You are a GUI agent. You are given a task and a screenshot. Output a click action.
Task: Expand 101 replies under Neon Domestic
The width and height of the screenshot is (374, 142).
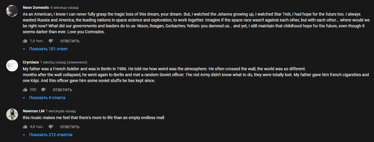48,49
